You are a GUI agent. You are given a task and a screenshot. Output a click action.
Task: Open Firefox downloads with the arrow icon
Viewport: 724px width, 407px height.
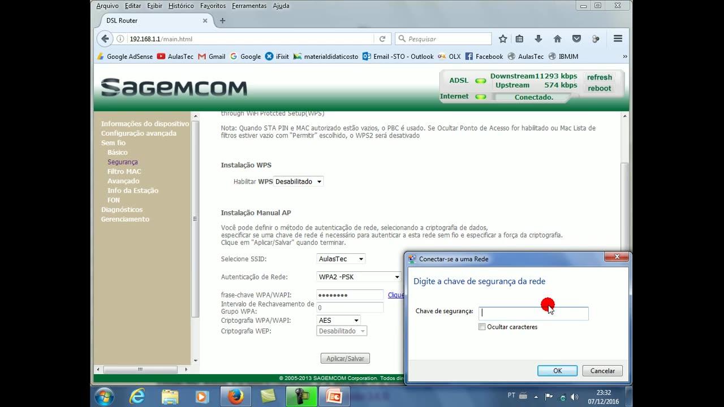point(538,38)
